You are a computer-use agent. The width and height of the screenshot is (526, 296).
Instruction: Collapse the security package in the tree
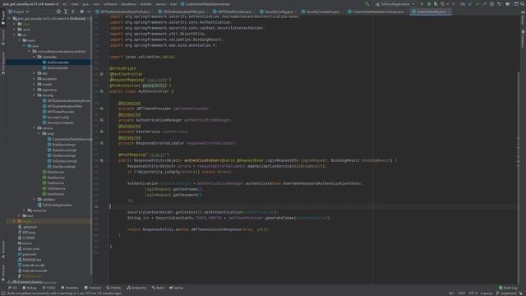point(35,95)
